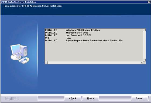151x103 pixels.
Task: Click the horizontal scroll right arrow
Action: click(142, 63)
